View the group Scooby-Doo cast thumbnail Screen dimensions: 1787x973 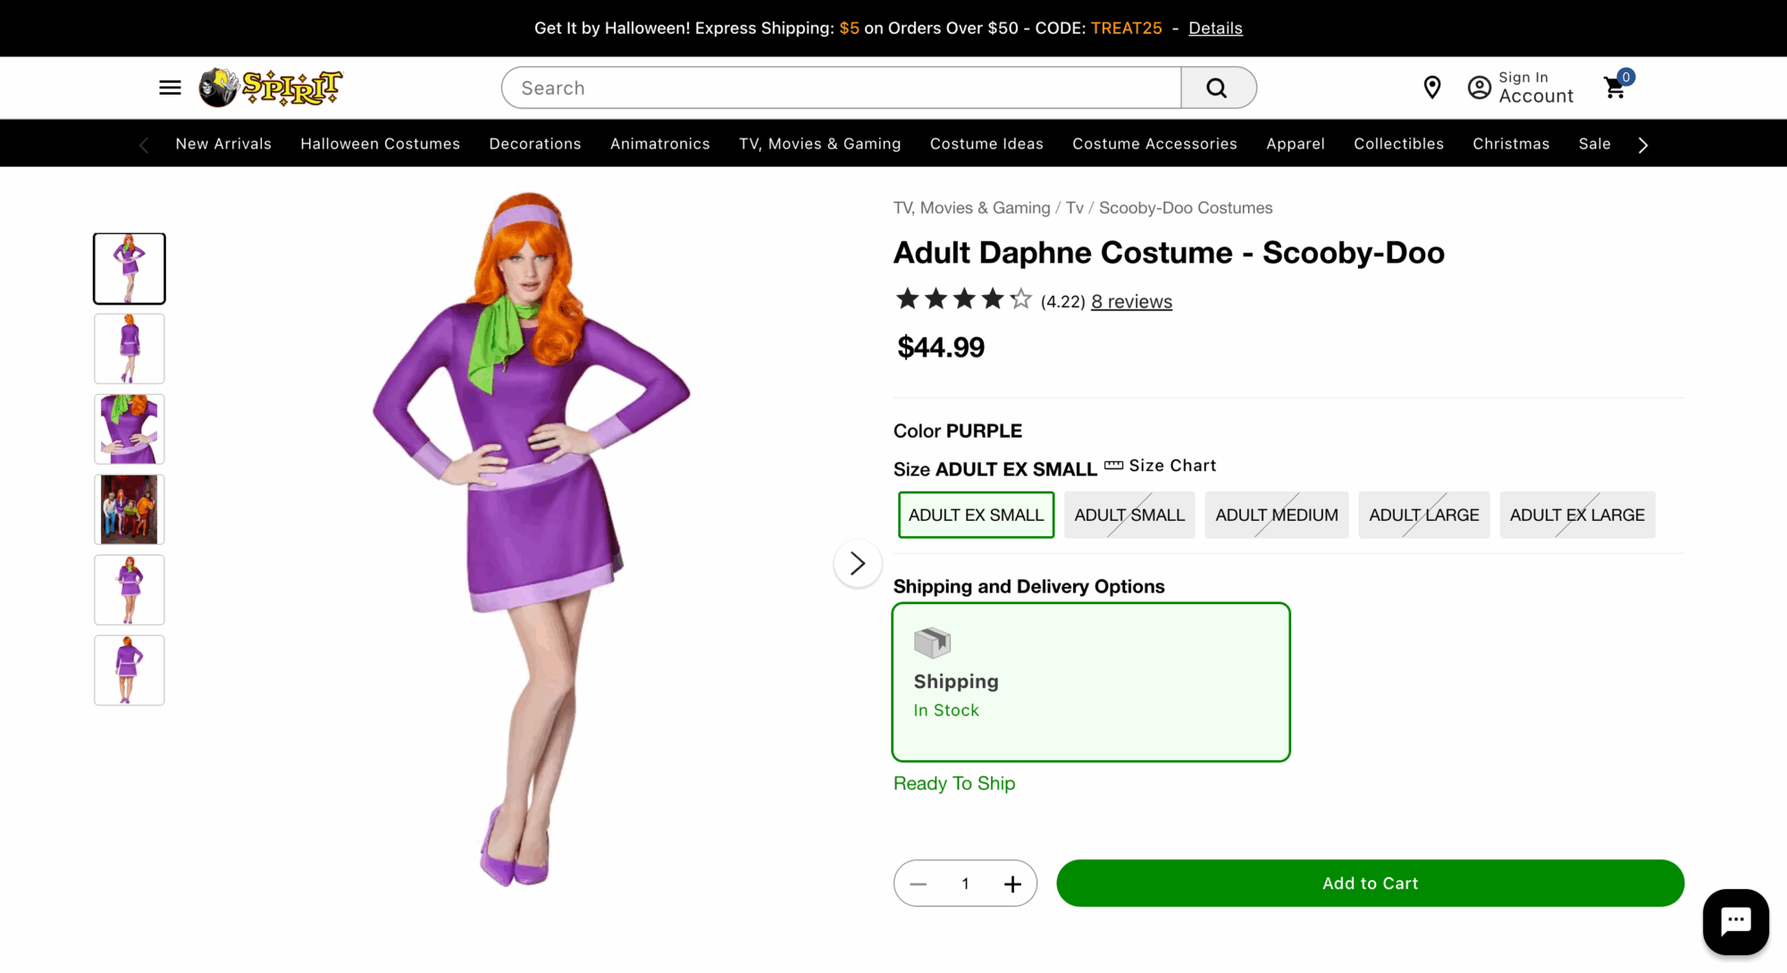coord(130,509)
